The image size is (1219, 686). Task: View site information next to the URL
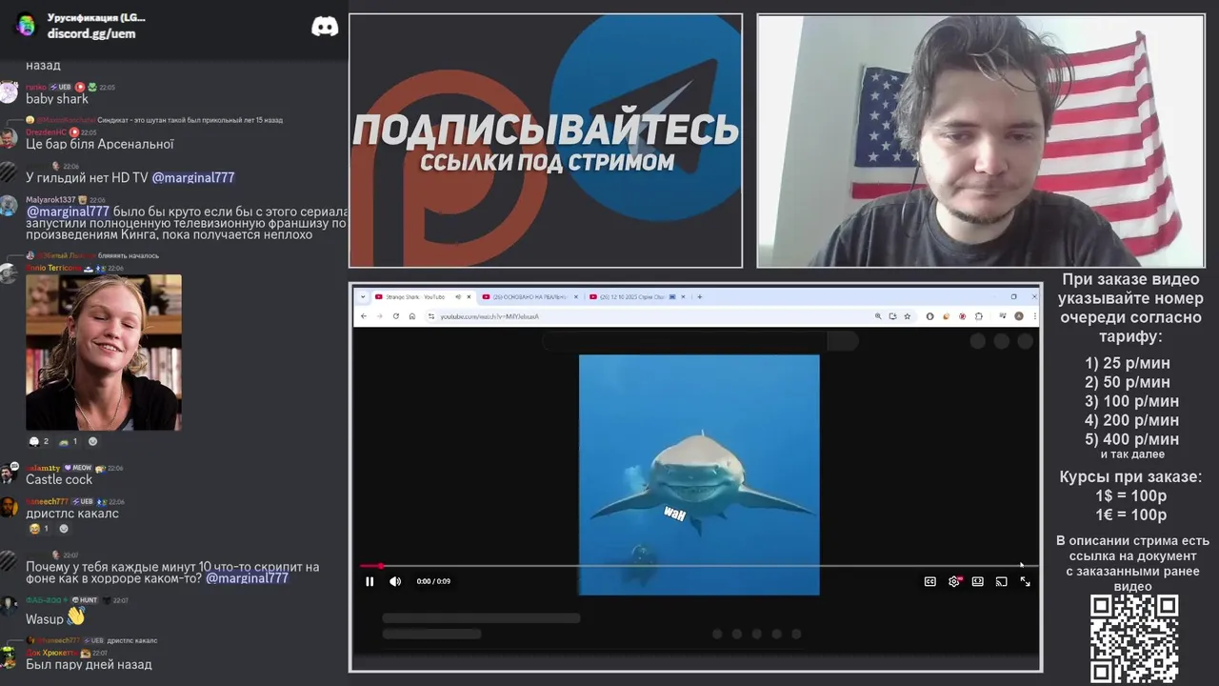point(430,316)
